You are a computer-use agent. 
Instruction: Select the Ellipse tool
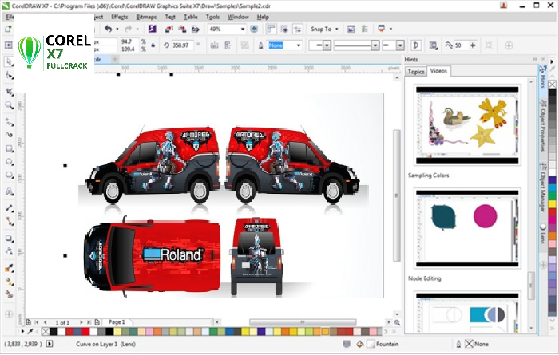pos(9,162)
